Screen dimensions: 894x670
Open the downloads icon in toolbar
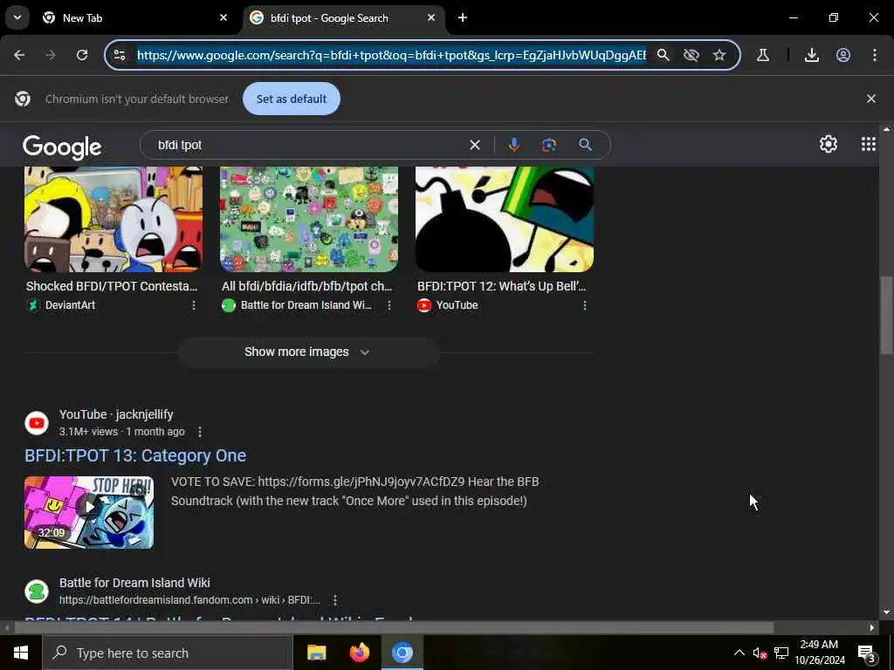tap(812, 55)
